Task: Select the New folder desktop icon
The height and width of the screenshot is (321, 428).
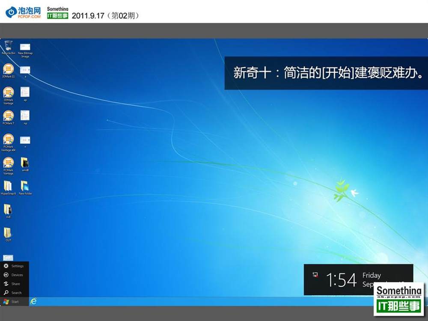Action: pos(25,188)
